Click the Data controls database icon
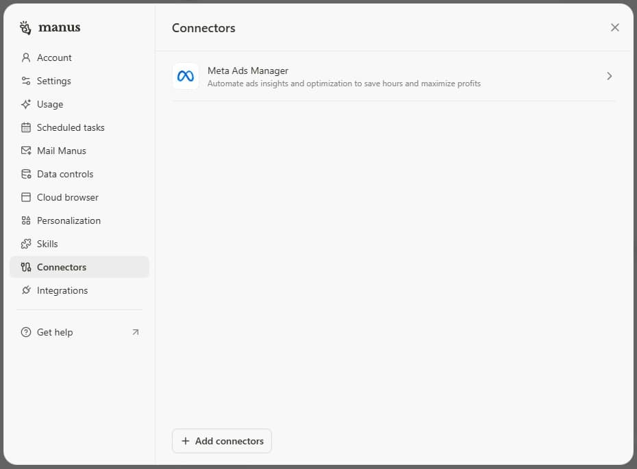 (26, 174)
